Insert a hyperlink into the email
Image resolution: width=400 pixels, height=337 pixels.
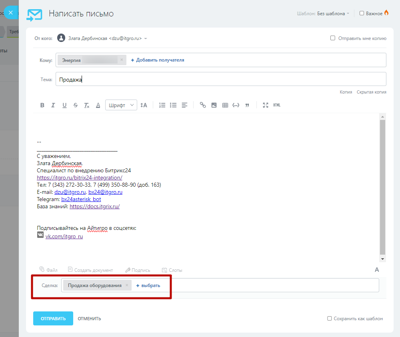pos(203,105)
